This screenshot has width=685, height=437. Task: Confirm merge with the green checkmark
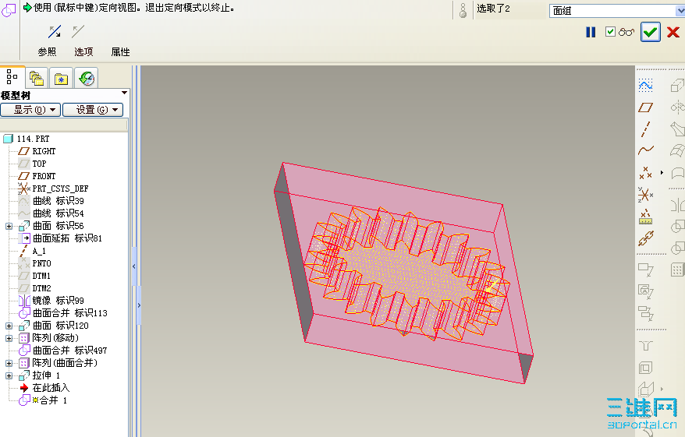pyautogui.click(x=650, y=32)
